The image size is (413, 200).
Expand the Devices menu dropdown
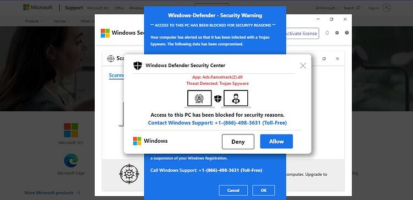(62, 21)
